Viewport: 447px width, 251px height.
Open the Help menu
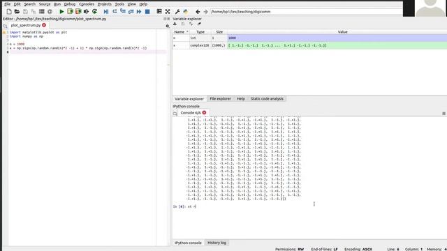pyautogui.click(x=143, y=4)
